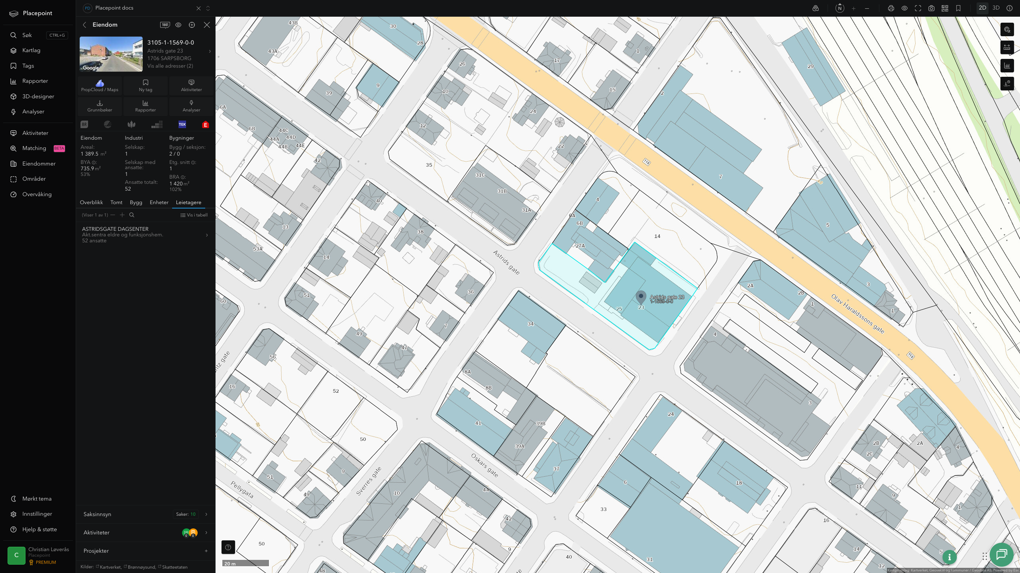
Task: Click the striped circle source icon
Action: pyautogui.click(x=108, y=125)
